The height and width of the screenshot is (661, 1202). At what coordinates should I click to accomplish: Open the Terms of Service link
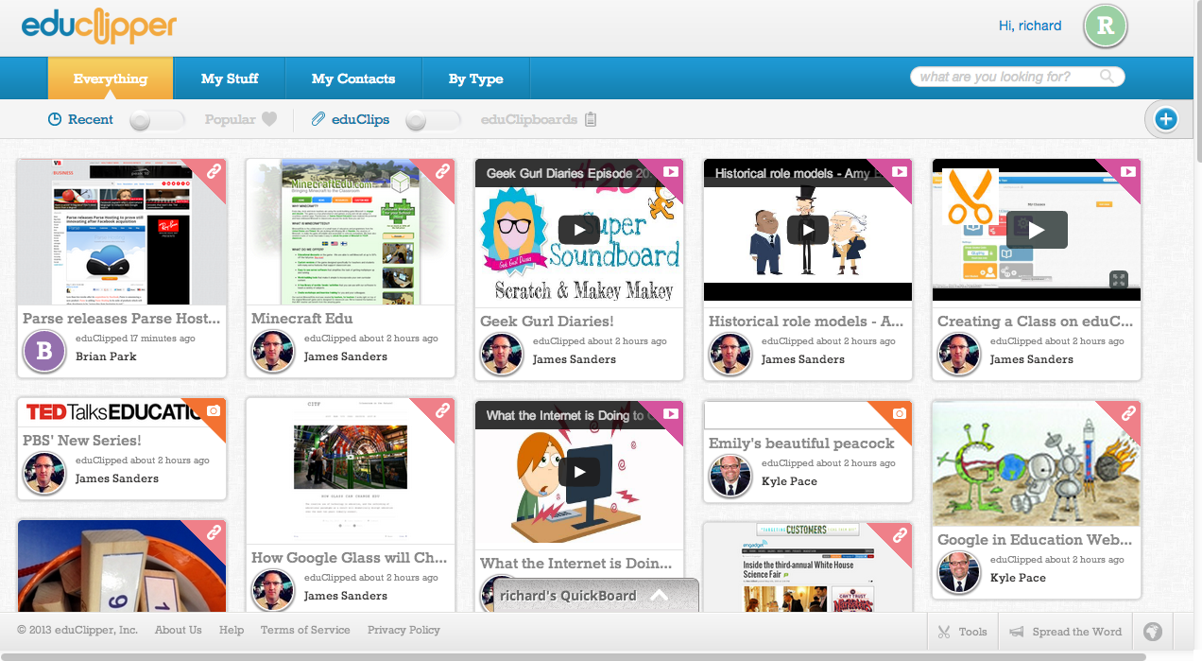[x=305, y=630]
